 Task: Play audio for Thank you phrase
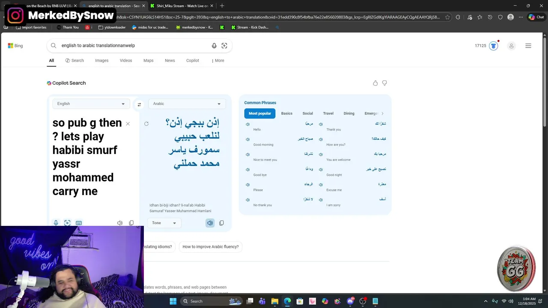pos(321,124)
